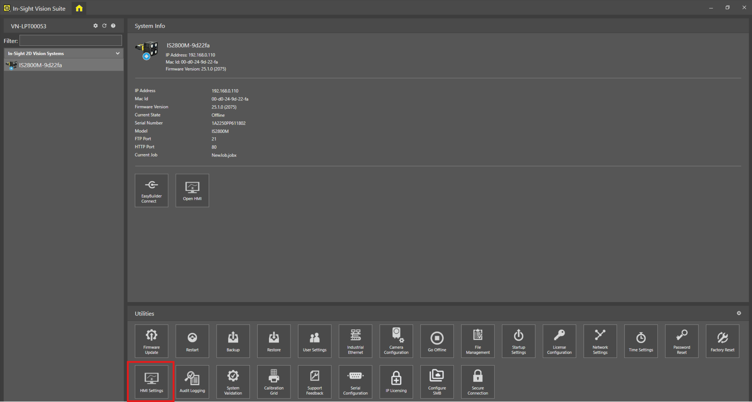Open the Calibration Grid tool
Image resolution: width=752 pixels, height=402 pixels.
[x=274, y=382]
